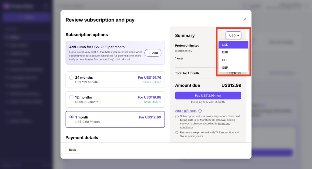312x169 pixels.
Task: Select the 1 month plan radio button
Action: (x=71, y=117)
